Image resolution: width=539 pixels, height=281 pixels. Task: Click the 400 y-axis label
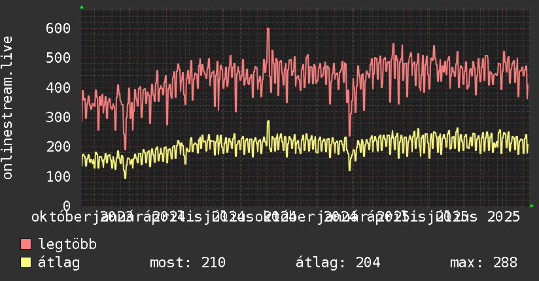coord(58,88)
